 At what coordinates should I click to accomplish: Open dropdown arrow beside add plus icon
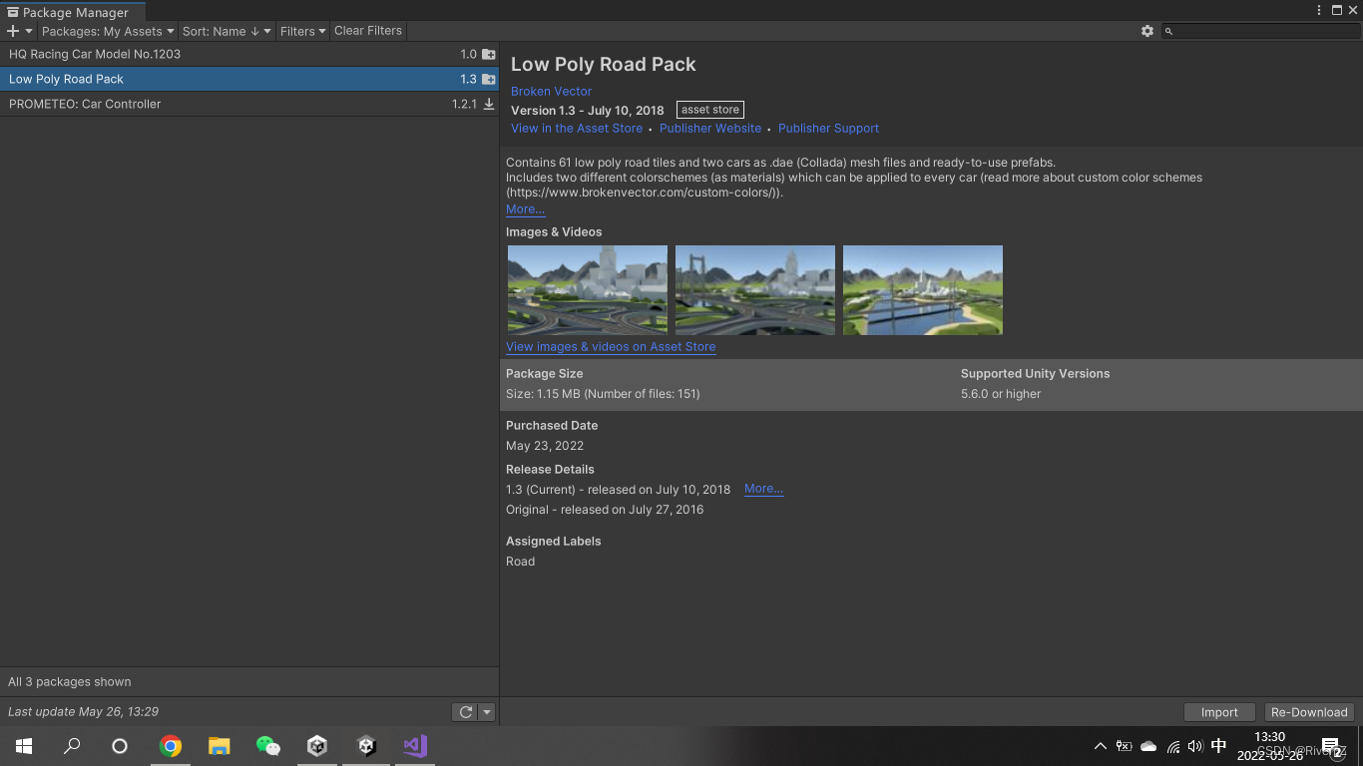(28, 32)
